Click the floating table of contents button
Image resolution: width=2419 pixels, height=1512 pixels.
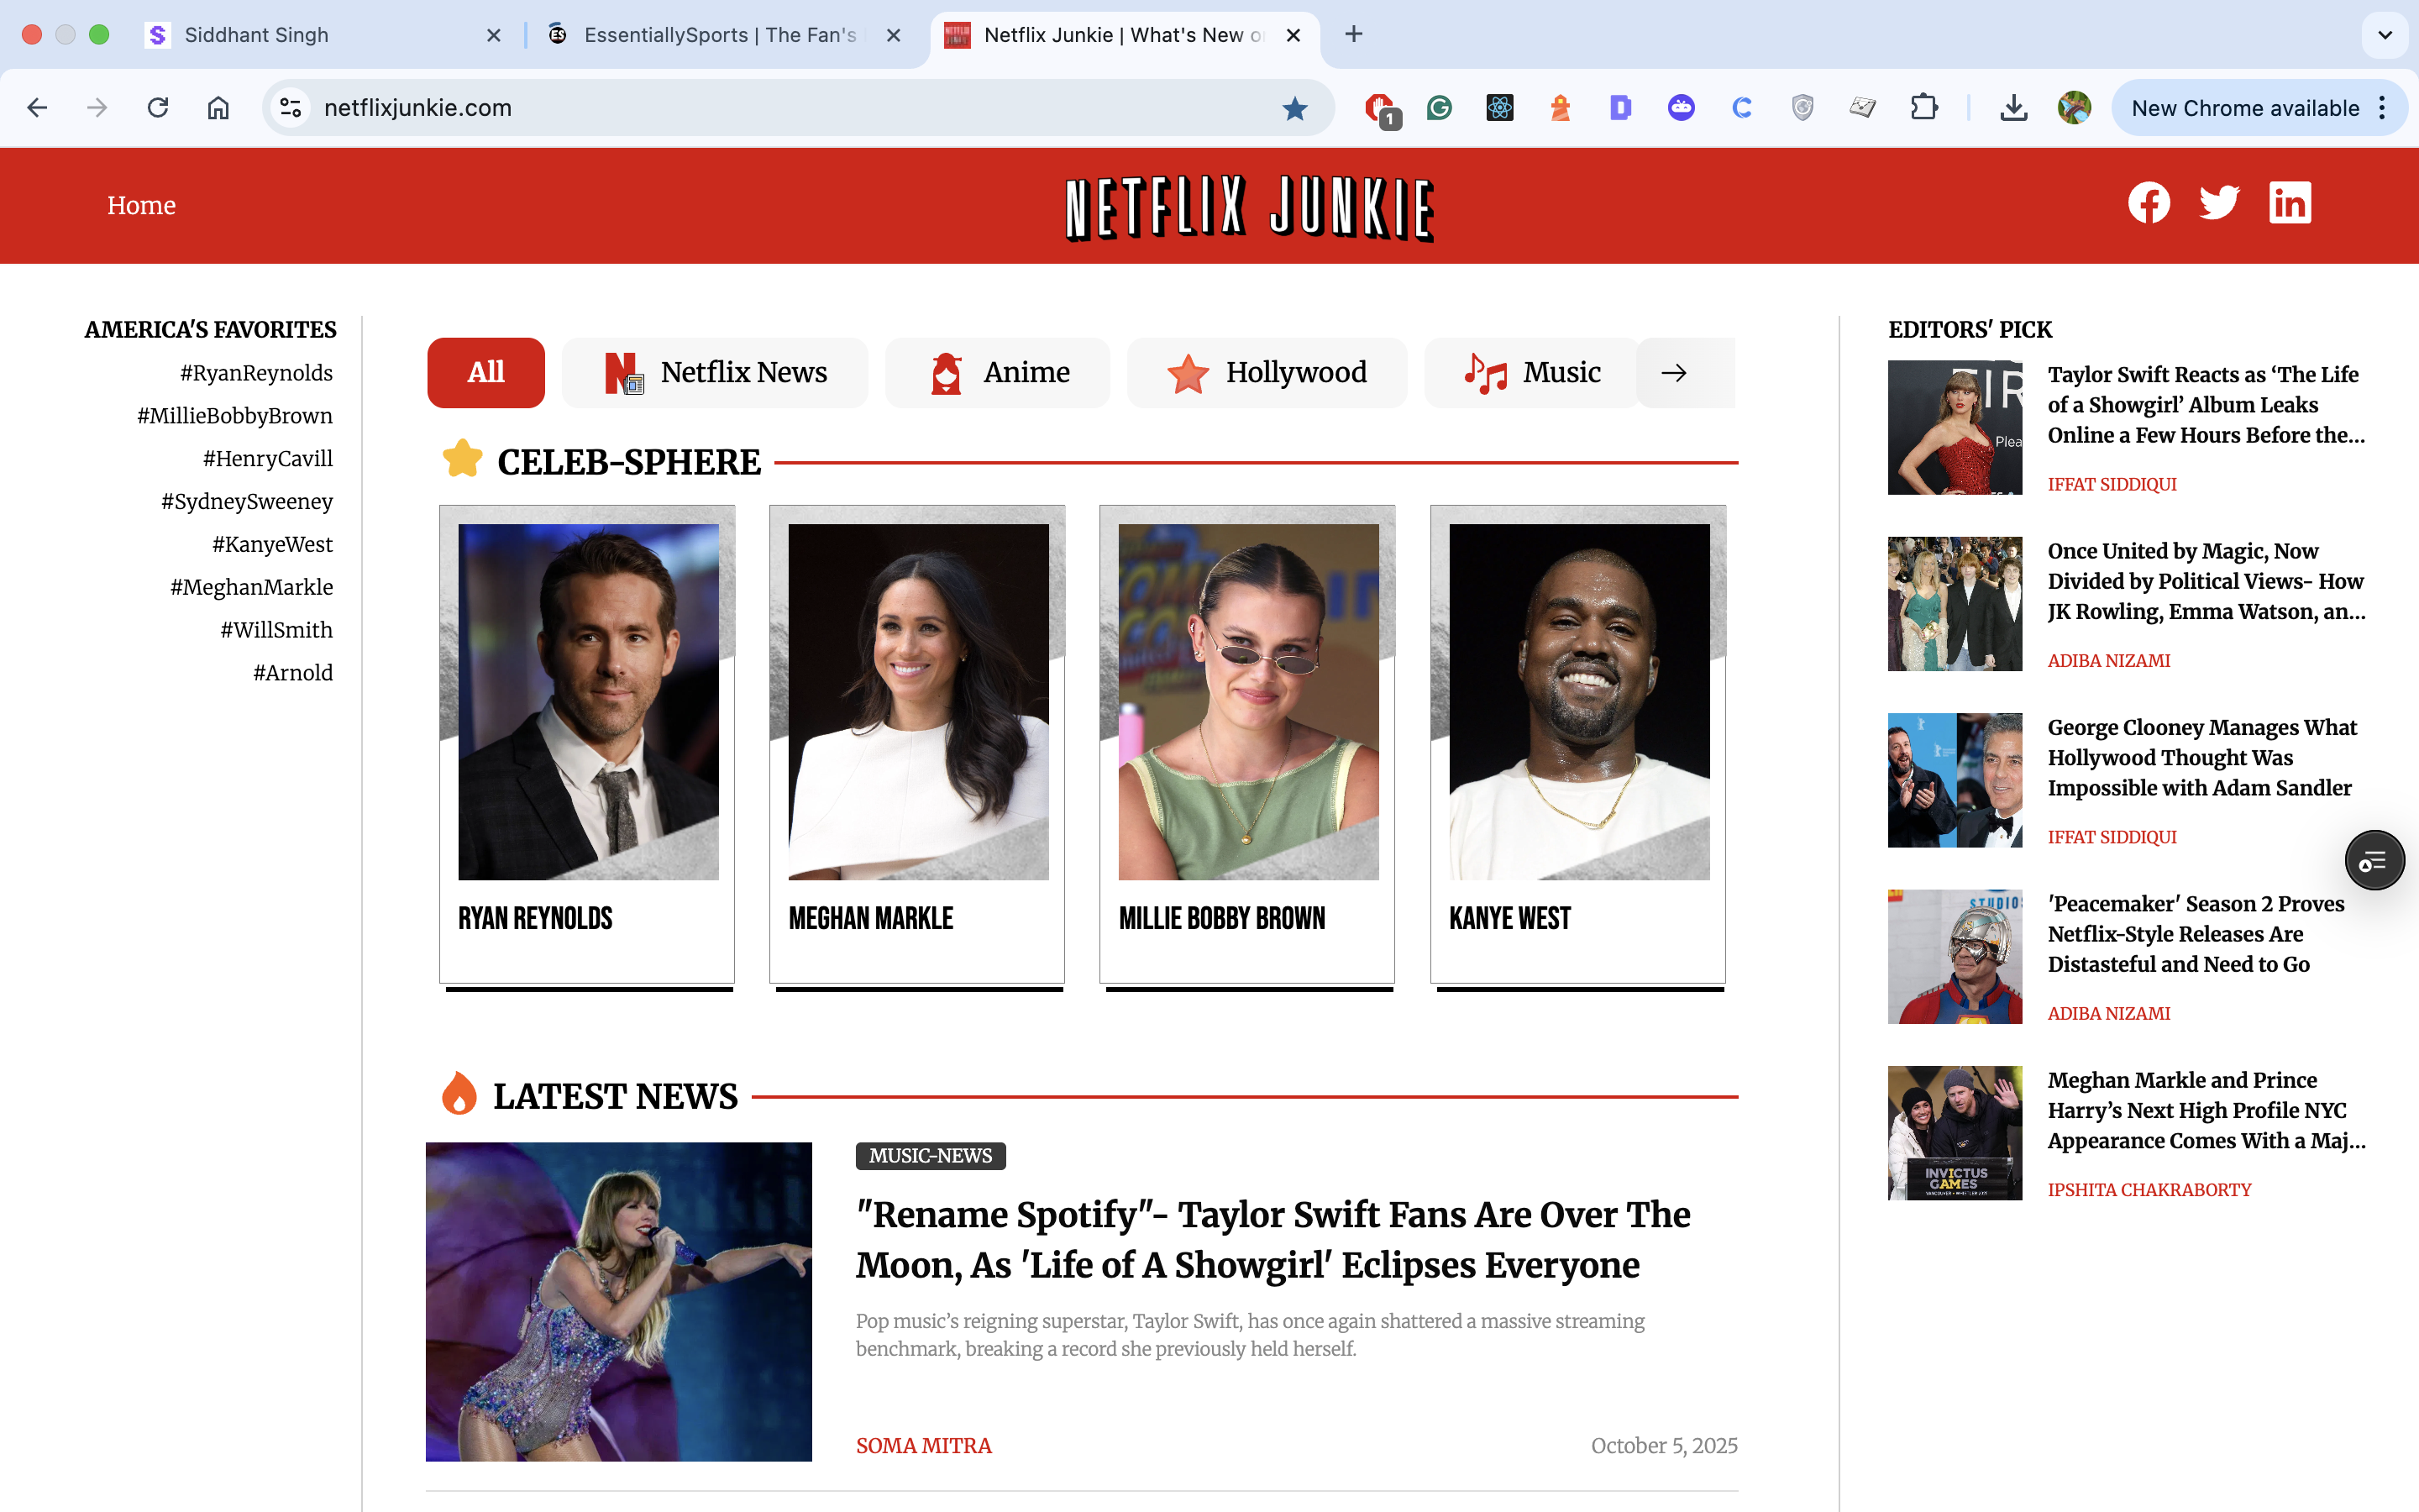coord(2374,860)
